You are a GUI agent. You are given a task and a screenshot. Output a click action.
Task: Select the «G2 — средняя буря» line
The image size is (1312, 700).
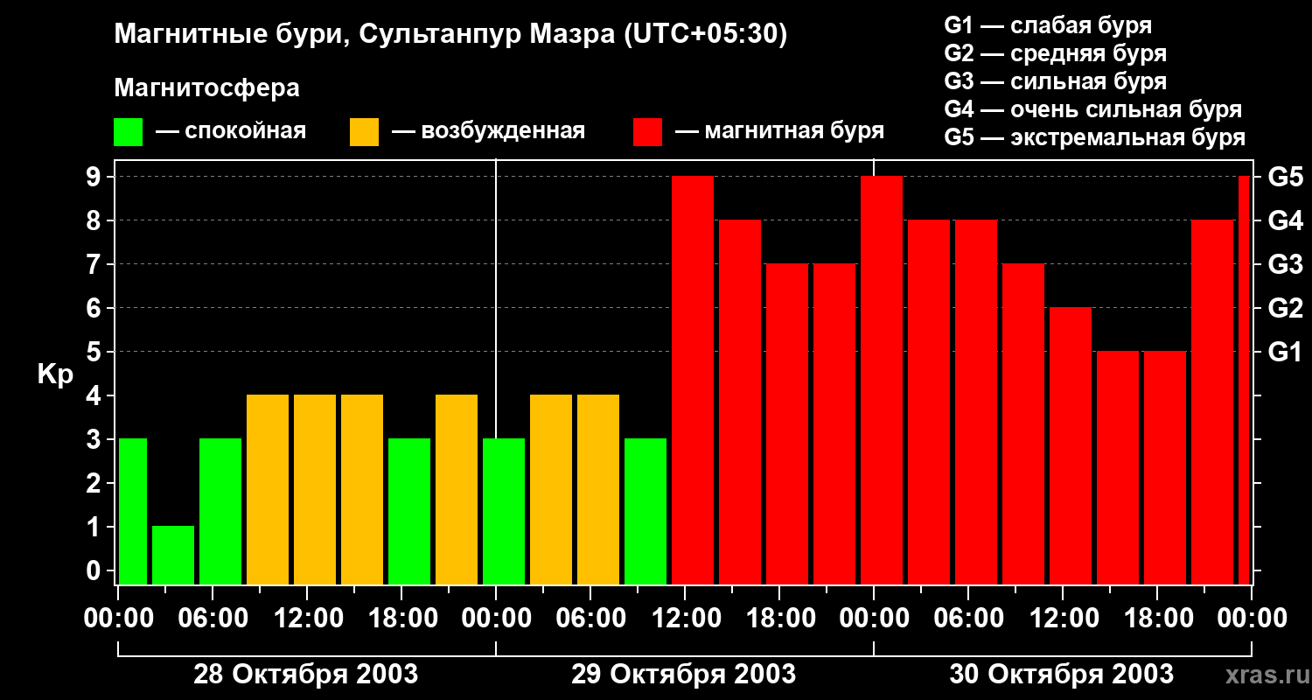tap(1055, 53)
